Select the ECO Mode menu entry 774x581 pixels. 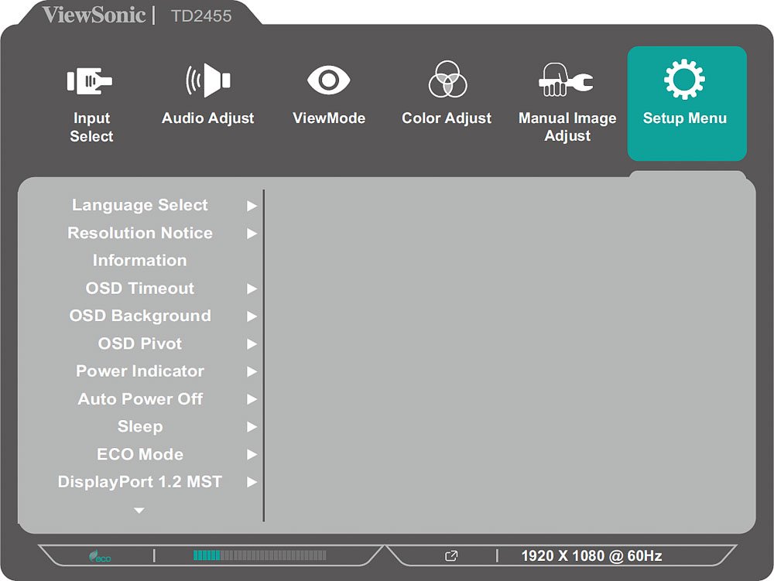(x=139, y=454)
